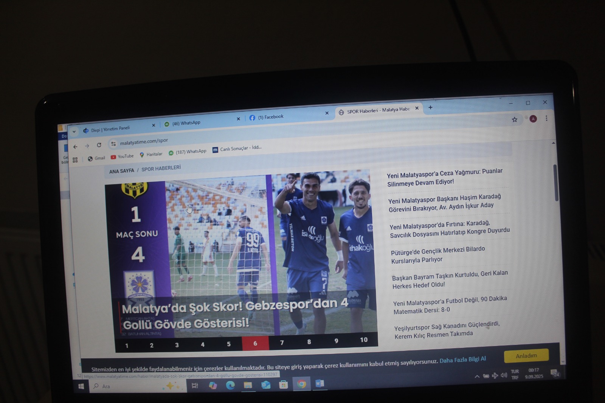Accept cookies with the Anladım button
The height and width of the screenshot is (403, 605).
point(526,356)
